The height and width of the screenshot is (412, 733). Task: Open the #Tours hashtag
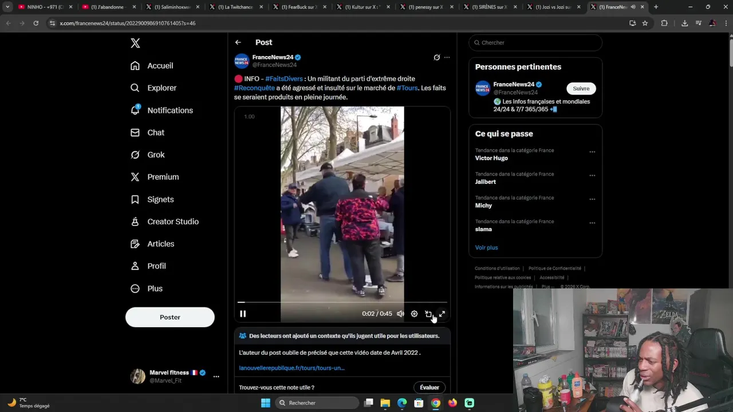pos(407,88)
